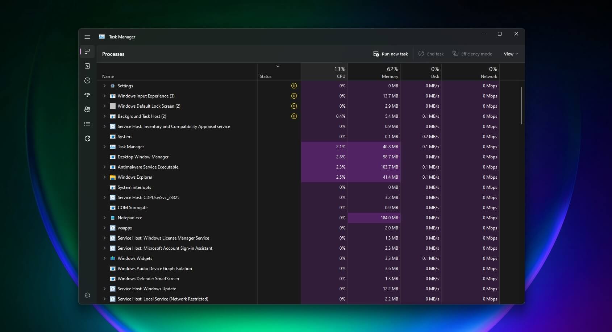612x332 pixels.
Task: Open the navigation hamburger menu
Action: [x=87, y=37]
